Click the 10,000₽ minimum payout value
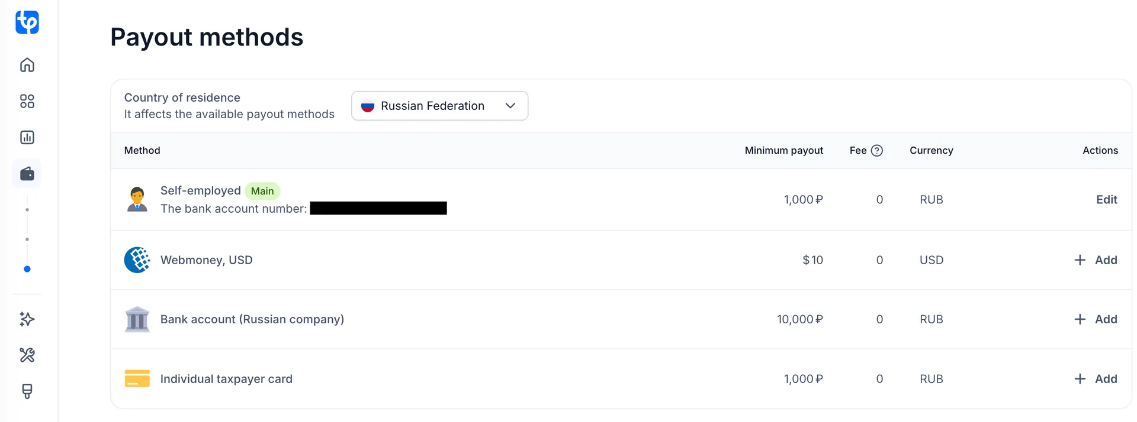Screen dimensions: 1137x422 800,319
